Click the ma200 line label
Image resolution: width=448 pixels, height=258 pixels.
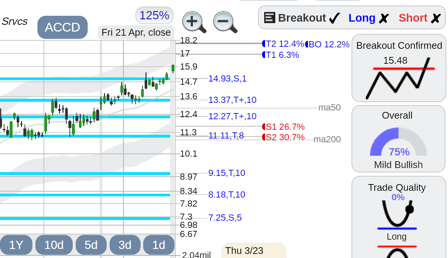[x=327, y=139]
